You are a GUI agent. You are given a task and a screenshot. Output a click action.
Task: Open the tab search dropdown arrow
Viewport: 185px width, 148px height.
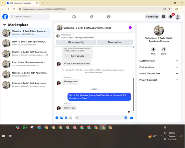(3, 3)
